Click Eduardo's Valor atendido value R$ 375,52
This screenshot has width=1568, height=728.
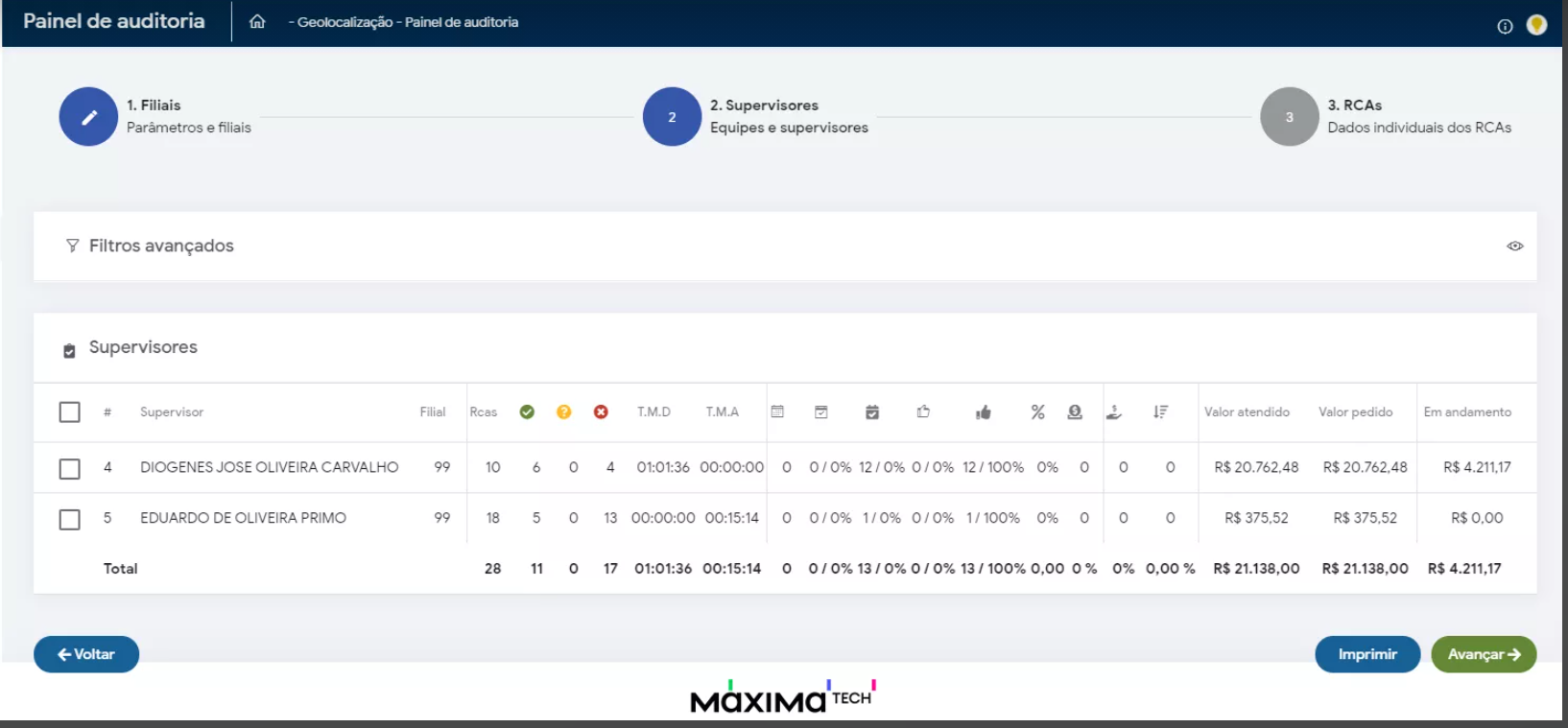click(1256, 518)
